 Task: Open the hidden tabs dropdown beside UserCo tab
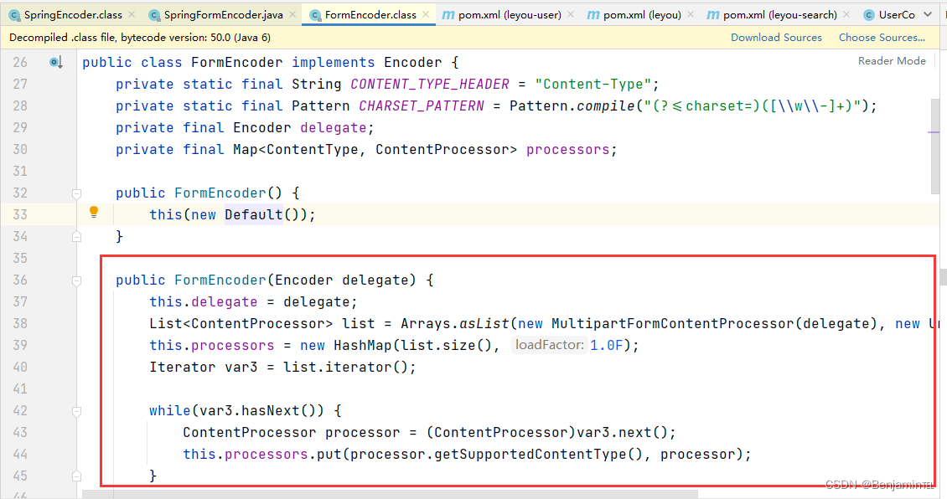pos(927,14)
